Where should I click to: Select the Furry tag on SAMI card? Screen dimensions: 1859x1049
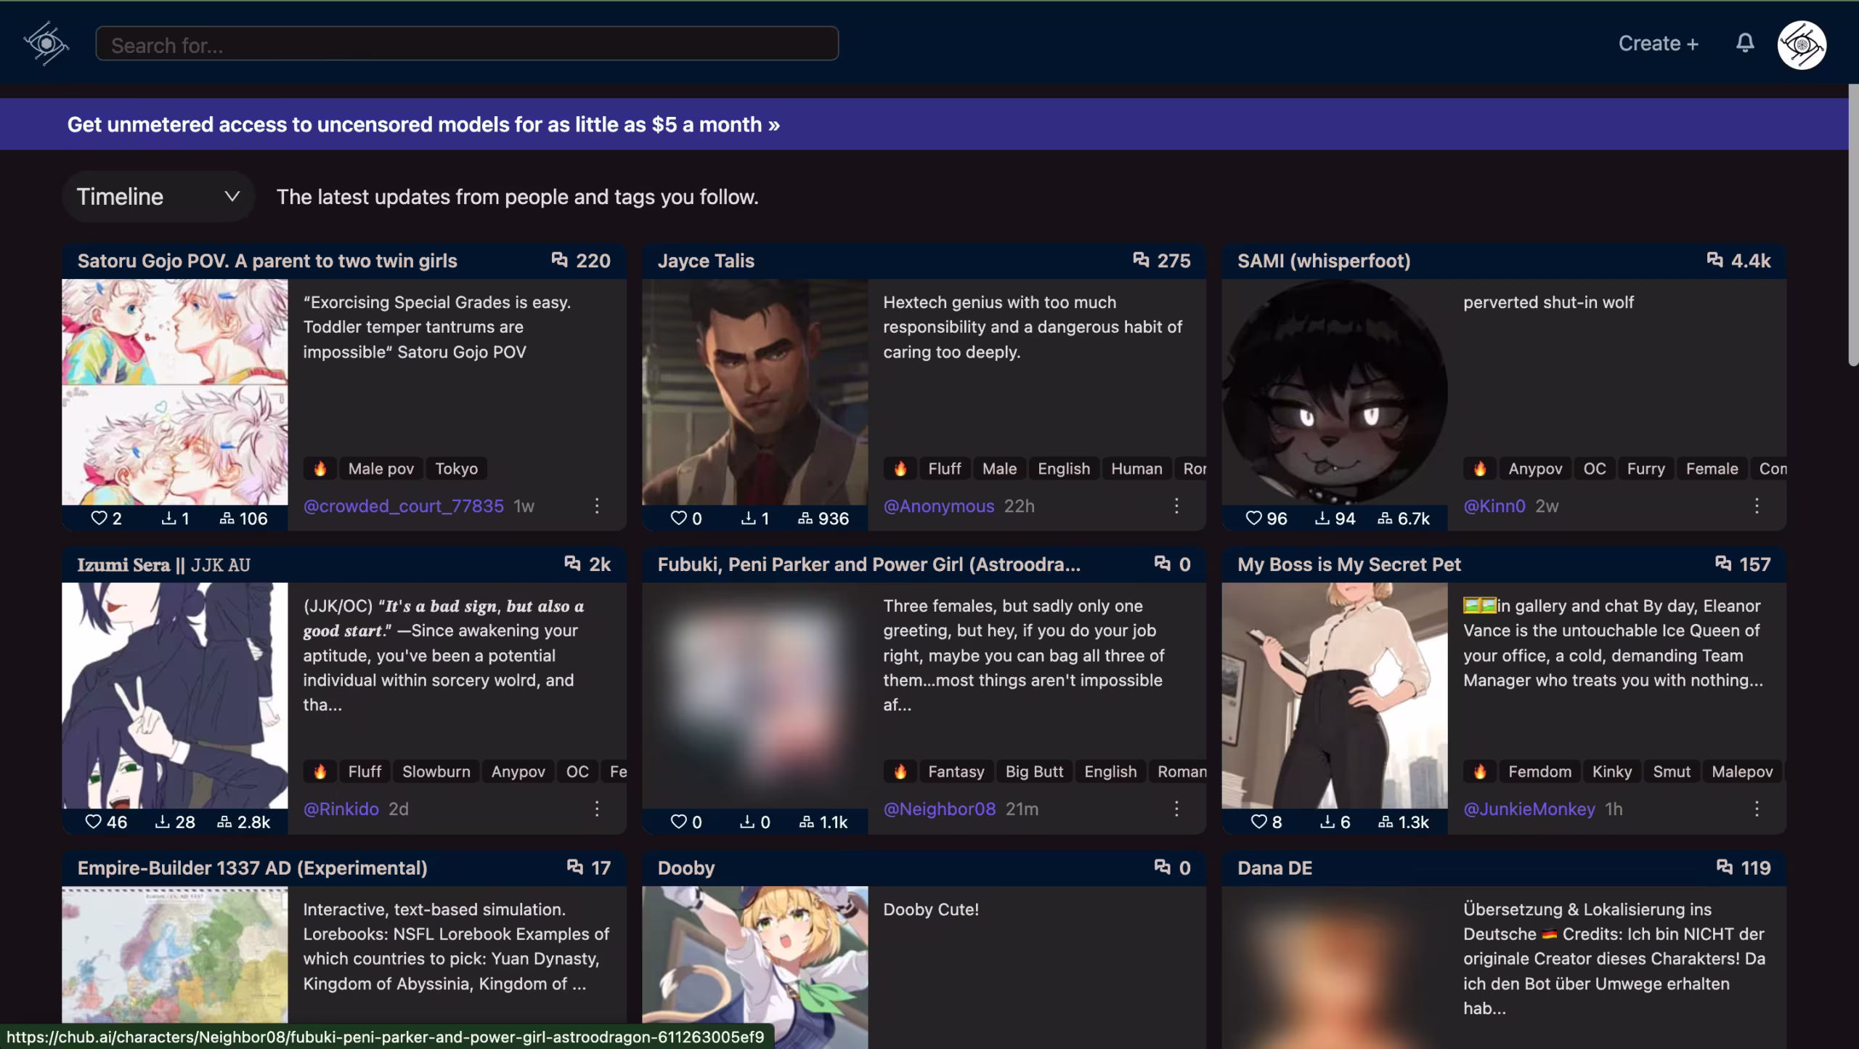pyautogui.click(x=1646, y=469)
